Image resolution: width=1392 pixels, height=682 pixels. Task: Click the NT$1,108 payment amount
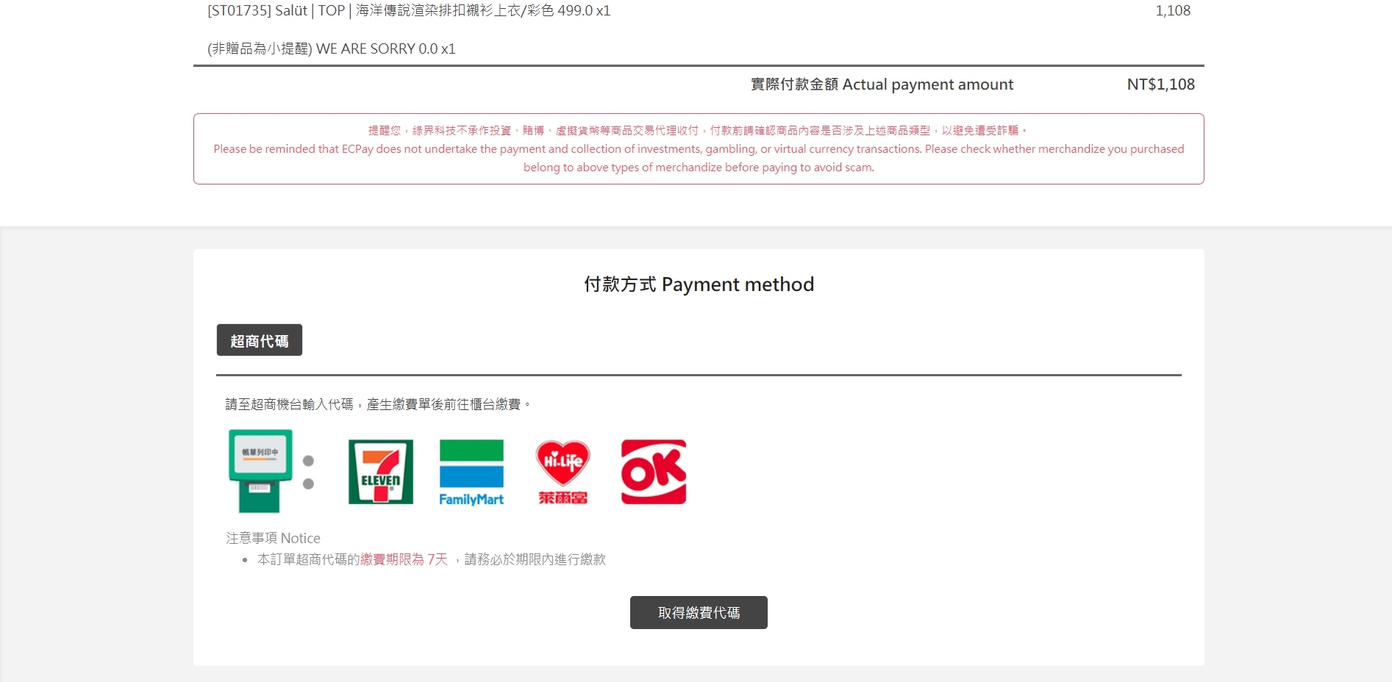coord(1160,85)
